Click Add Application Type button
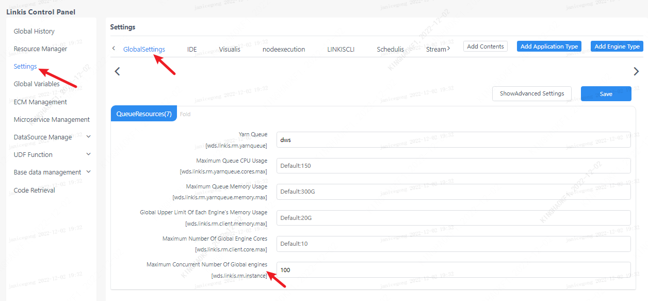 pyautogui.click(x=549, y=46)
